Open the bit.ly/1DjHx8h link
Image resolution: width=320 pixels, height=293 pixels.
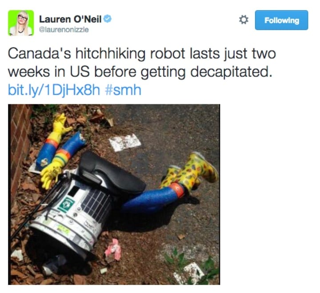54,90
